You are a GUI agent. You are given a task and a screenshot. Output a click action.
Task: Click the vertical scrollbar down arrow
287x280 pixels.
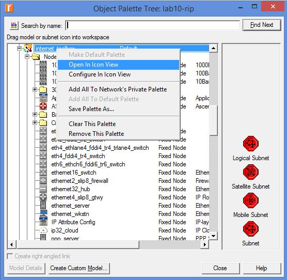point(213,236)
